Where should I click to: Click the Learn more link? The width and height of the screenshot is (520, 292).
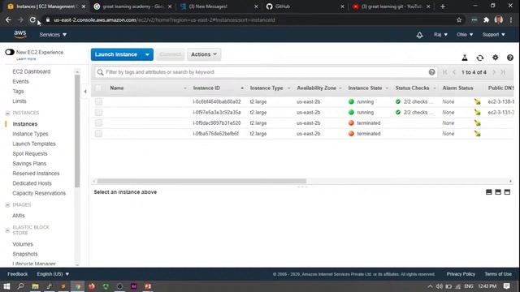pyautogui.click(x=26, y=59)
